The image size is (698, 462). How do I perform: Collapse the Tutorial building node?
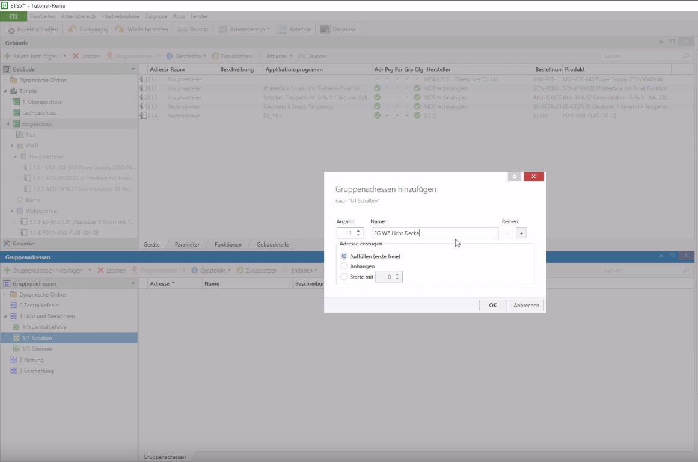pos(5,91)
